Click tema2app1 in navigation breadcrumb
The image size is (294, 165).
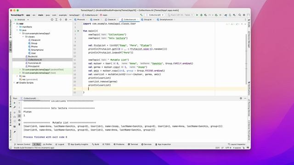pyautogui.click(x=74, y=15)
